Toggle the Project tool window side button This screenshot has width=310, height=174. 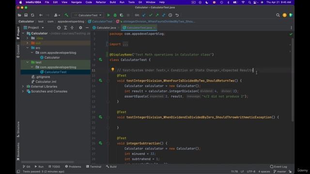(18, 33)
